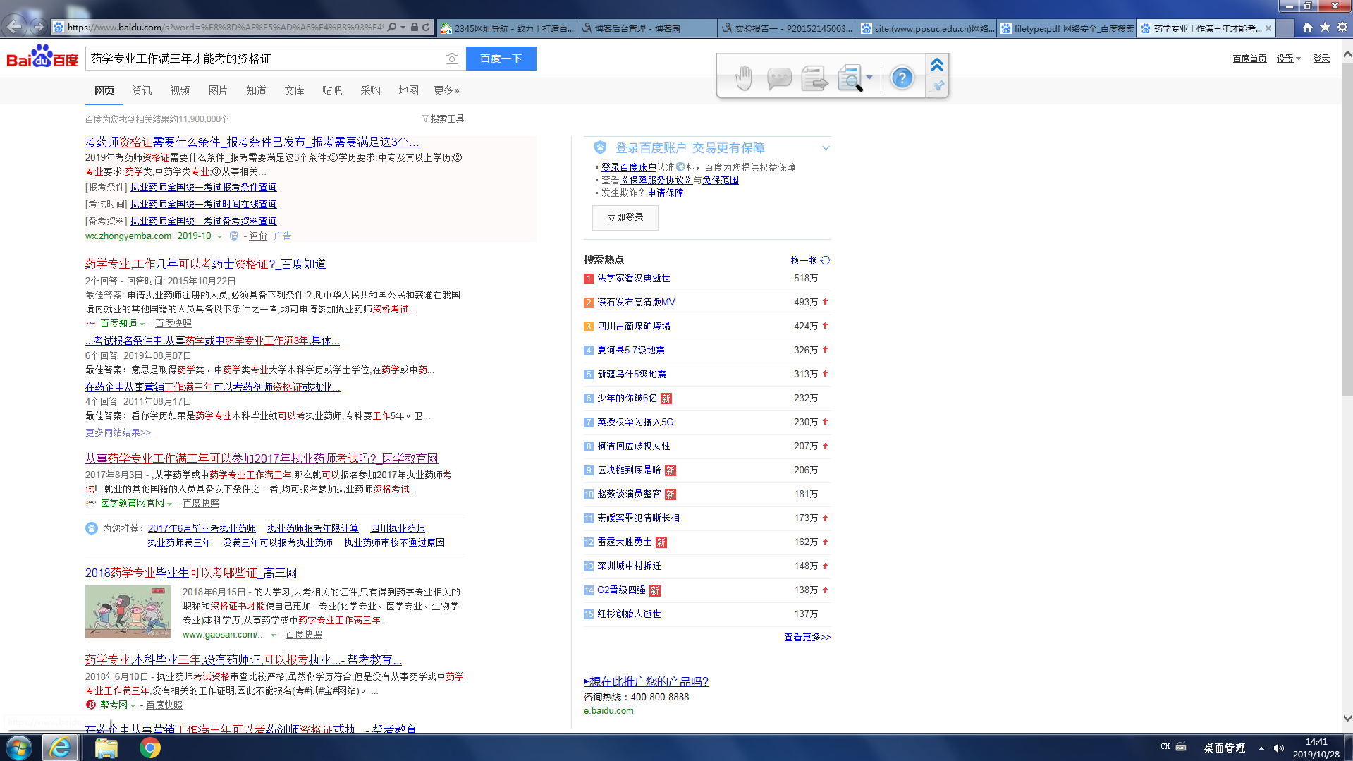Image resolution: width=1353 pixels, height=761 pixels.
Task: Click the hand tool in floating toolbar
Action: coord(744,78)
